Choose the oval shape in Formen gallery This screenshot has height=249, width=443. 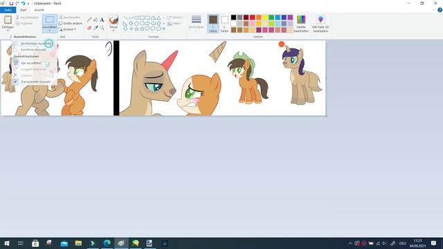pyautogui.click(x=136, y=18)
